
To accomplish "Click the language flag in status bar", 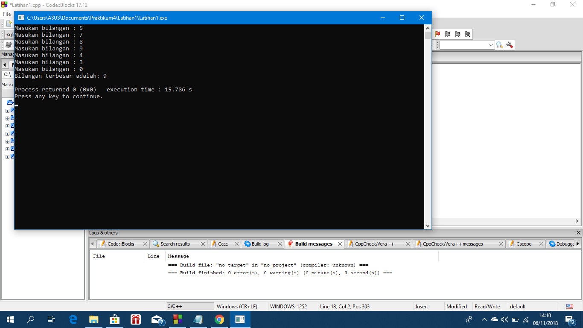I will click(x=569, y=306).
